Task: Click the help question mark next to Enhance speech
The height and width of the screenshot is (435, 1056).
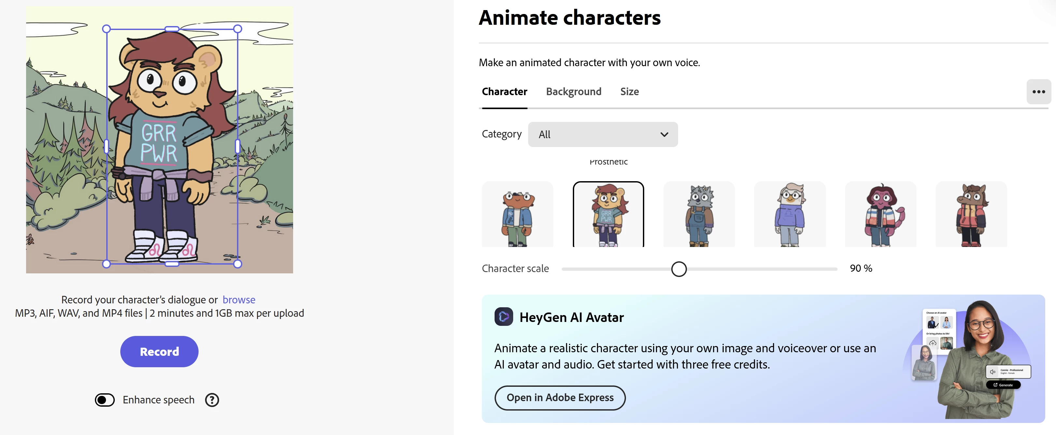Action: (212, 400)
